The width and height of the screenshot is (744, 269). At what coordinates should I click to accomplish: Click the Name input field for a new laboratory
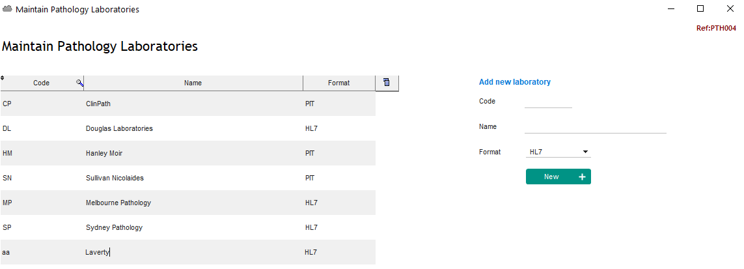point(596,127)
